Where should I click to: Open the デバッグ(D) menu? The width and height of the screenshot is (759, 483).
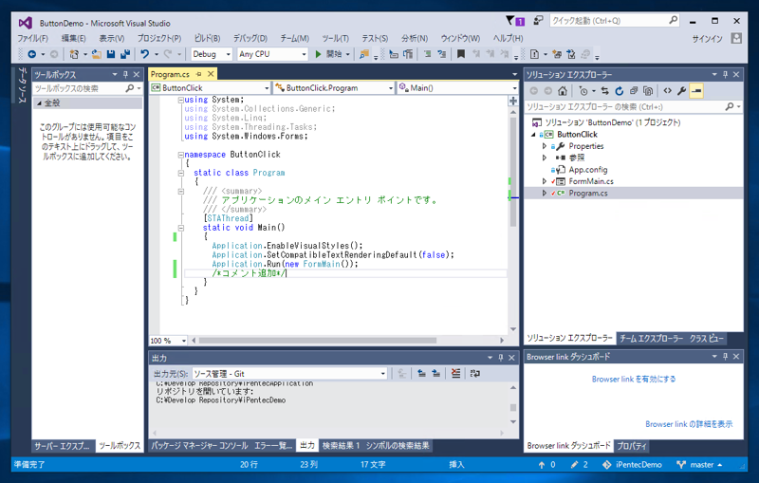point(250,38)
